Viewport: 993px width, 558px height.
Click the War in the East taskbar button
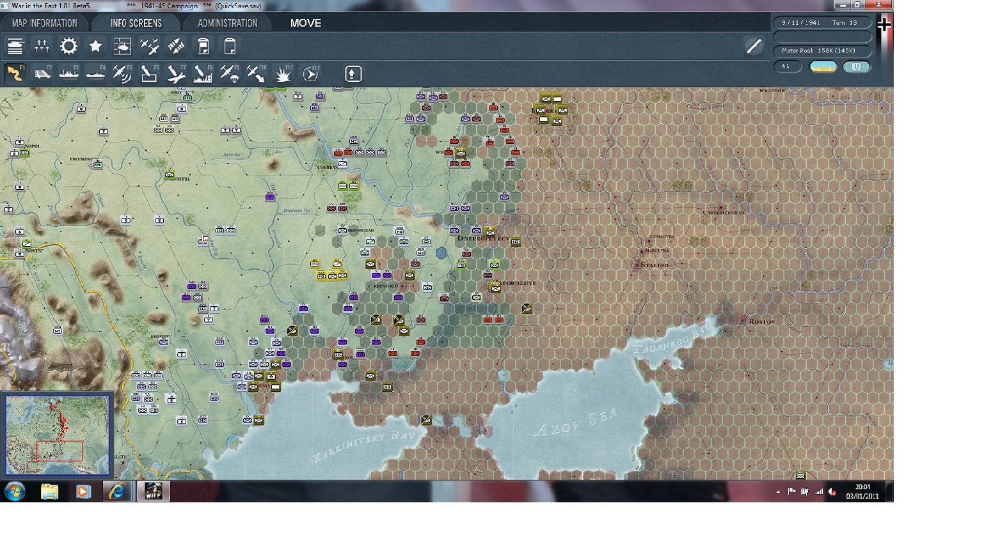(153, 492)
